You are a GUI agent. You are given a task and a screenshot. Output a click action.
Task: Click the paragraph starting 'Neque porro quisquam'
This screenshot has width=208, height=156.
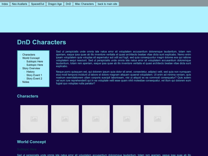(124, 77)
